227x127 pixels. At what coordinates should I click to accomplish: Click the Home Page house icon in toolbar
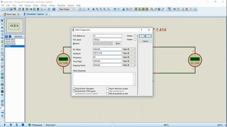(20, 9)
